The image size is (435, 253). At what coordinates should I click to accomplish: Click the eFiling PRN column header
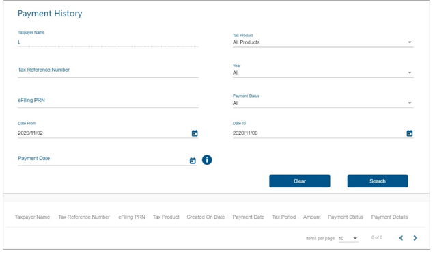tap(132, 217)
